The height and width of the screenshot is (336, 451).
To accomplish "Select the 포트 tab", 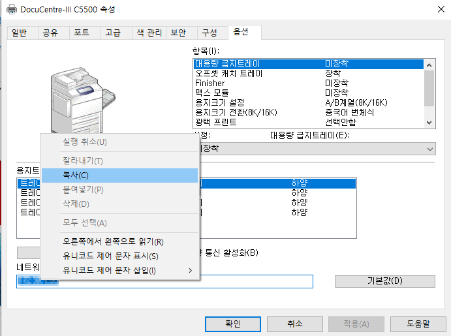I will point(85,33).
